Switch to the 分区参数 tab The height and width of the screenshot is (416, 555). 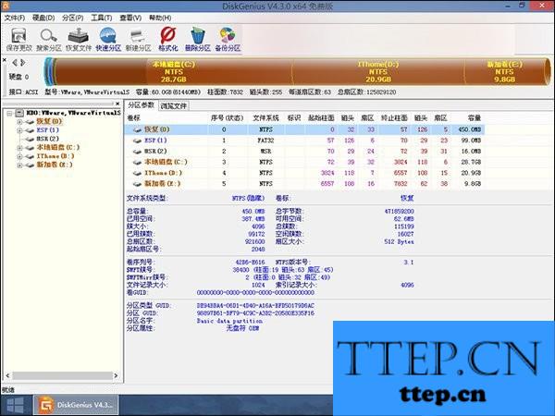[141, 105]
